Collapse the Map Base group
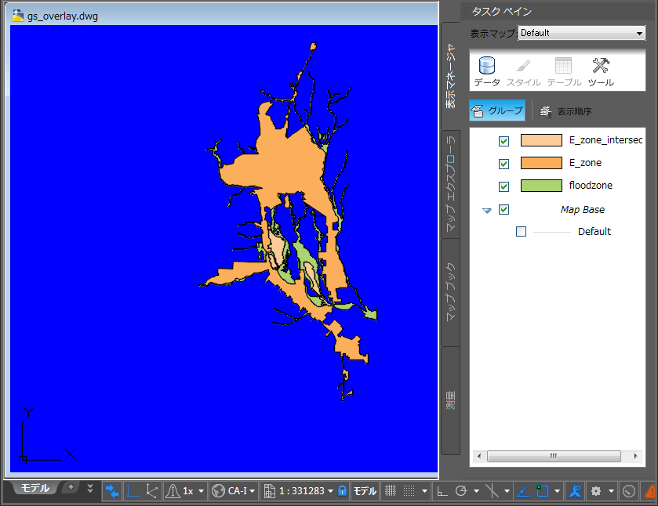Viewport: 658px width, 506px height. pos(487,211)
